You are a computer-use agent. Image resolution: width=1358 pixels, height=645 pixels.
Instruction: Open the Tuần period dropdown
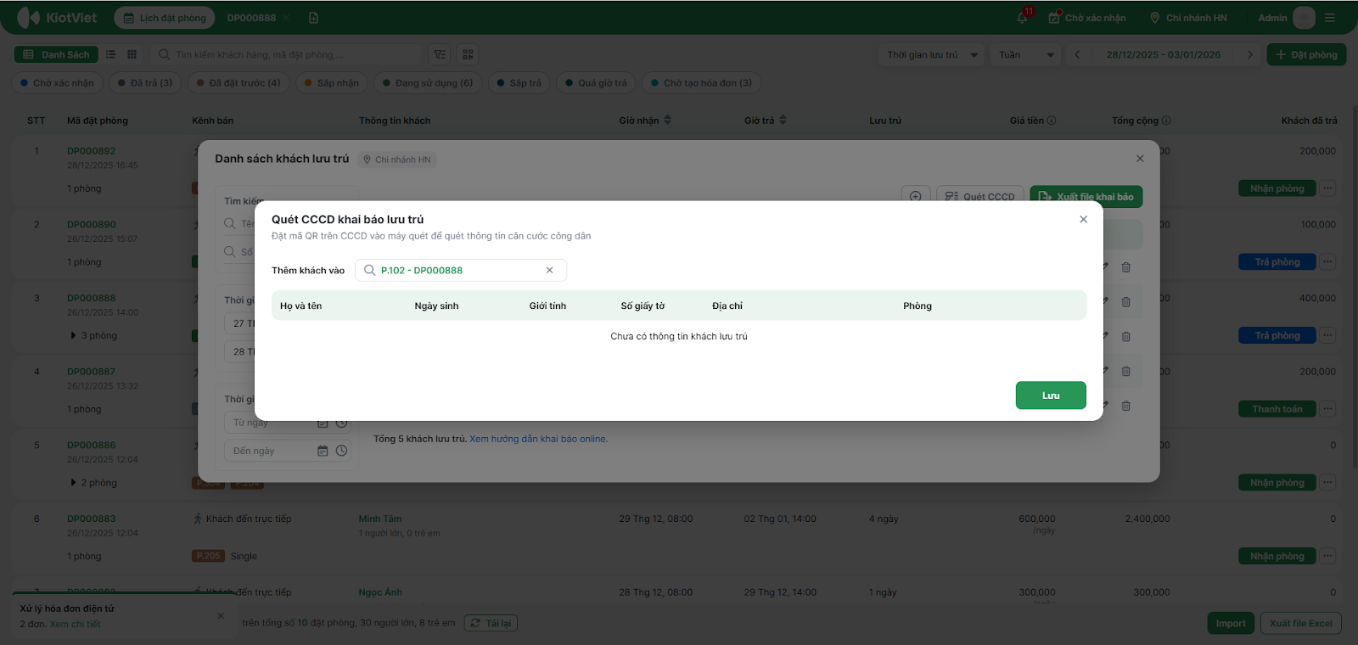pyautogui.click(x=1025, y=54)
